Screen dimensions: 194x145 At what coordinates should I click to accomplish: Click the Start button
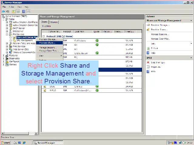6,143
